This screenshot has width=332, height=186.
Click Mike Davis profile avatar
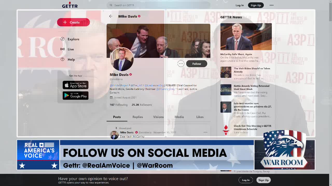point(122,59)
